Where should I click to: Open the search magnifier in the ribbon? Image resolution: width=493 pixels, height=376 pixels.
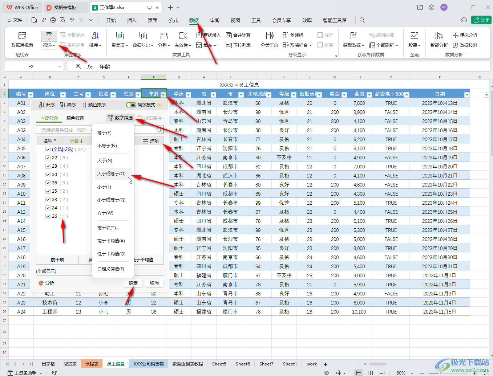click(362, 20)
